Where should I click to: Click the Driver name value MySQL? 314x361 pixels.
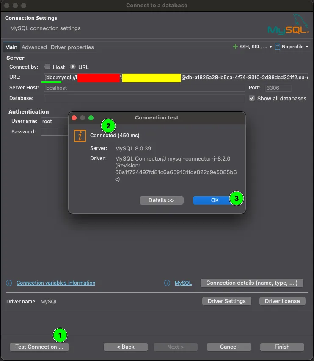click(49, 301)
